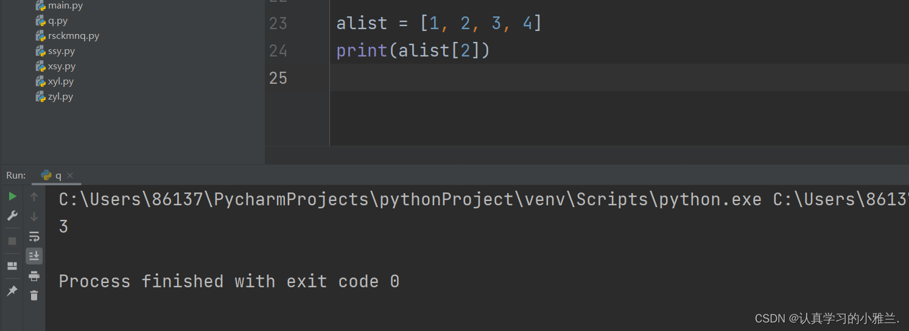This screenshot has width=909, height=331.
Task: Close the q run tab
Action: click(x=70, y=176)
